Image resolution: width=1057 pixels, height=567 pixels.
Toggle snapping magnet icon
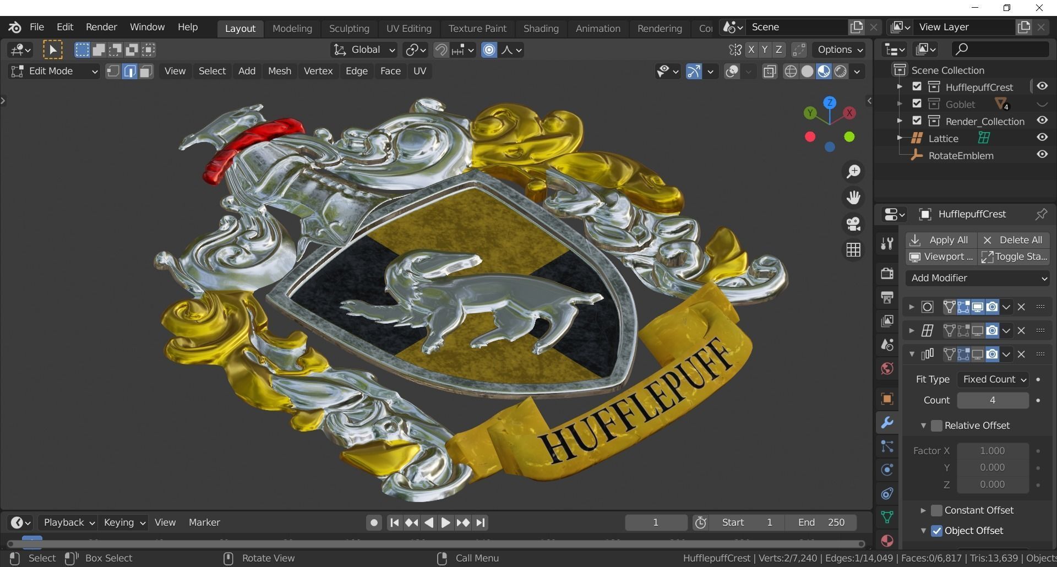(x=440, y=50)
